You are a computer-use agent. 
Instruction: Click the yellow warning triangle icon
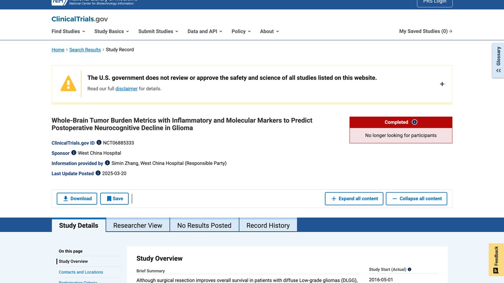tap(68, 83)
